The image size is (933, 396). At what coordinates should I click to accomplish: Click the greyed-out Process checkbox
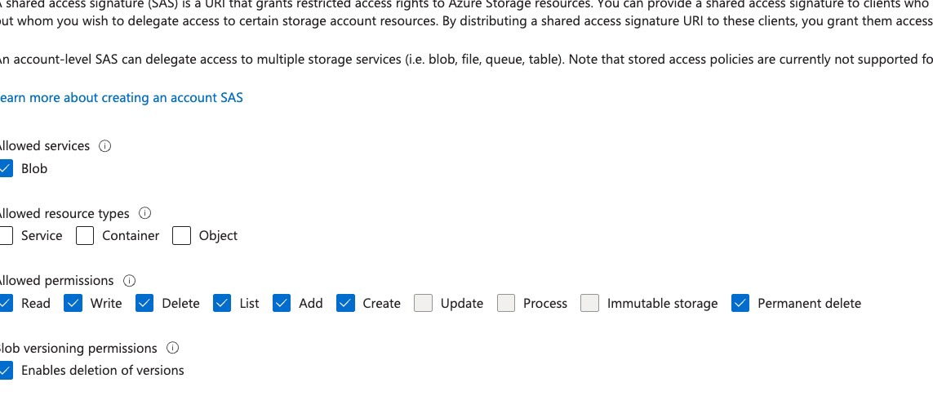point(506,303)
